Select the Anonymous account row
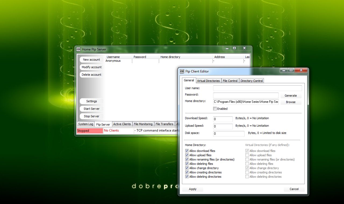 click(177, 61)
